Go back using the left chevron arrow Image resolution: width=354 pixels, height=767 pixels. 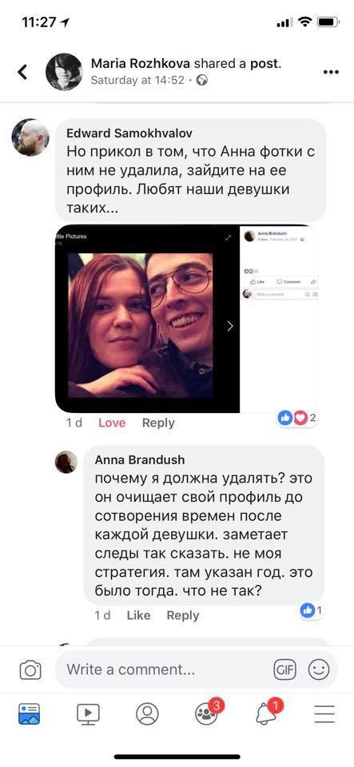tap(22, 72)
